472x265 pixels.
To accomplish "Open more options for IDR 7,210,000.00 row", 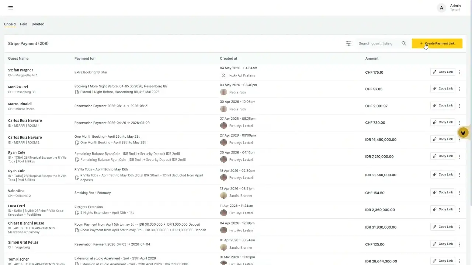I will point(459,156).
